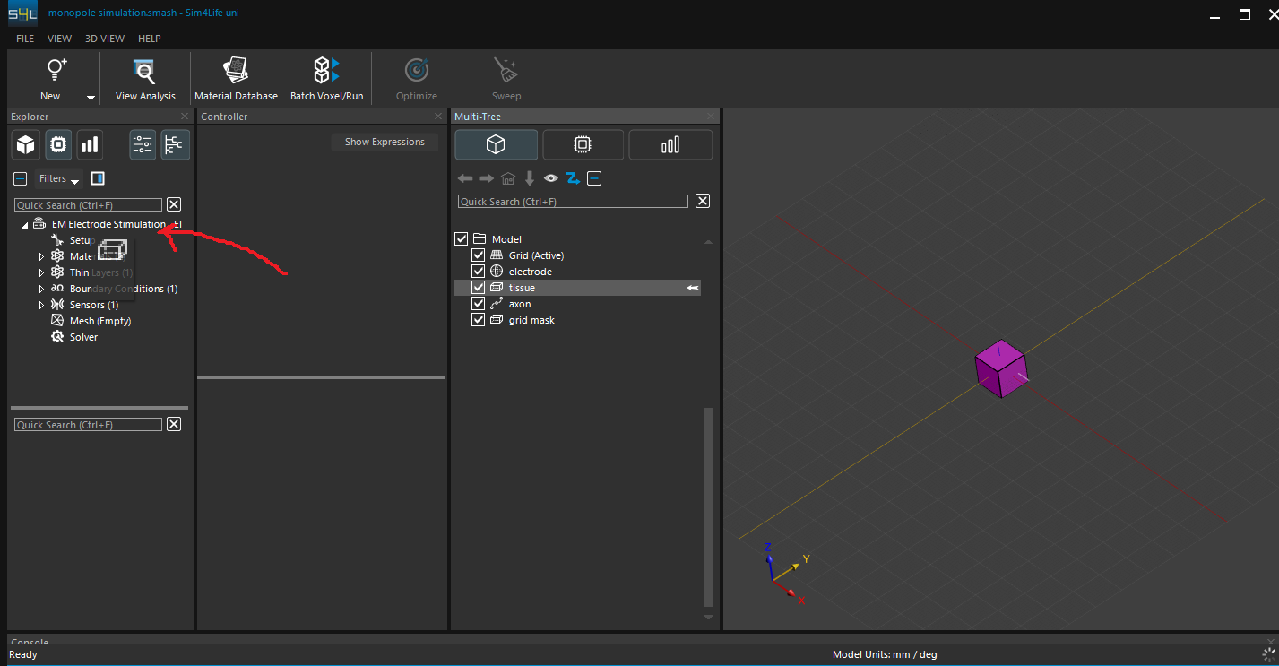Open the 3D VIEW menu
Image resolution: width=1279 pixels, height=666 pixels.
click(105, 39)
